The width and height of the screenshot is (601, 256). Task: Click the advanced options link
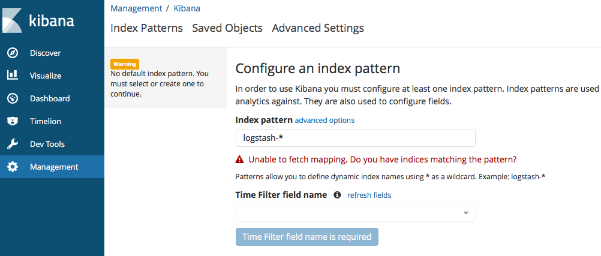point(324,121)
